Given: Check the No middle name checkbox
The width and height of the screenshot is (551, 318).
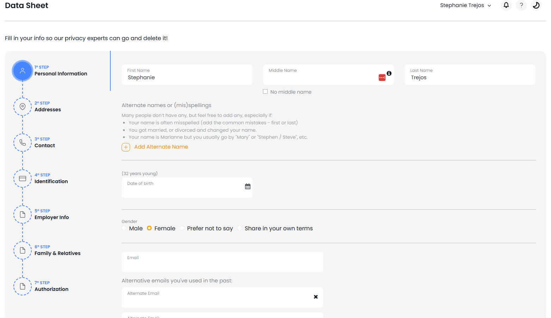Looking at the screenshot, I should [x=265, y=91].
